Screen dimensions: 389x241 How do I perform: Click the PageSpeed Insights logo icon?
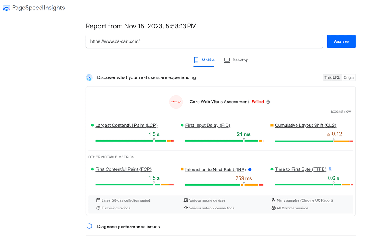6,8
